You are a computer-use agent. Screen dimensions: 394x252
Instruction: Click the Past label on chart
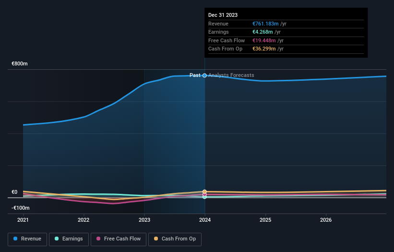(195, 76)
